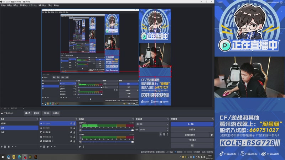The width and height of the screenshot is (285, 160).
Task: Toggle visibility of second 文本 (GDI+) source
Action: coord(71,128)
